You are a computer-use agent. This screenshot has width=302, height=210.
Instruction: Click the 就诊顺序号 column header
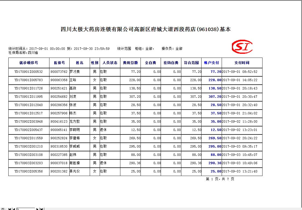click(29, 63)
